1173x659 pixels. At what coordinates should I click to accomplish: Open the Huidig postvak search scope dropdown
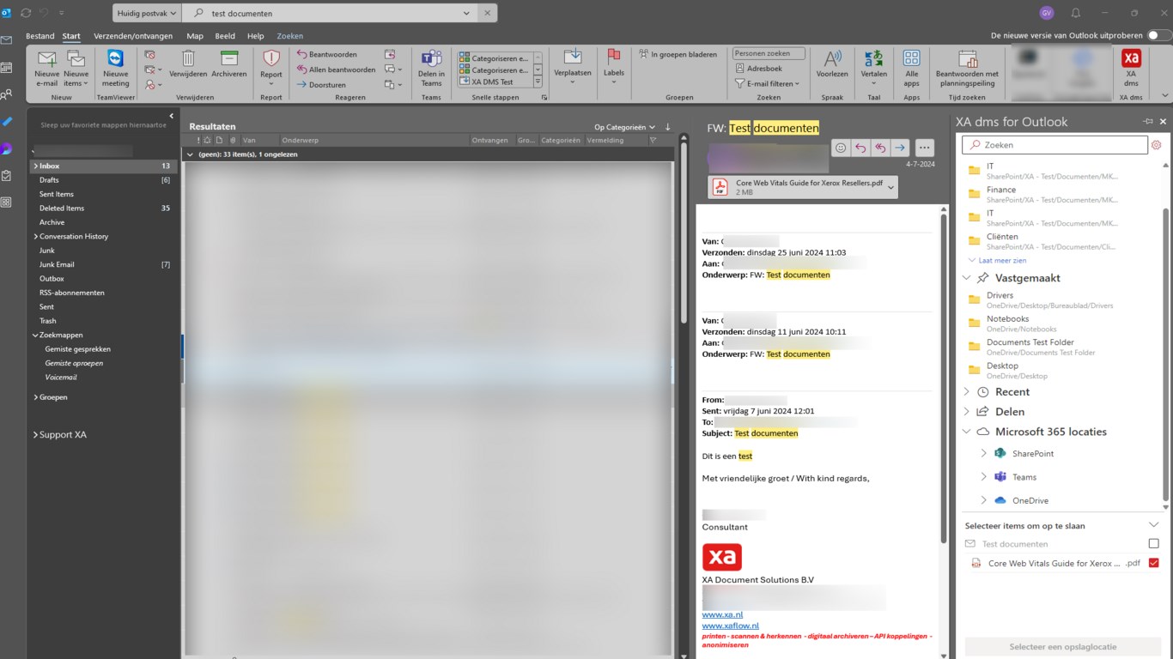(147, 13)
